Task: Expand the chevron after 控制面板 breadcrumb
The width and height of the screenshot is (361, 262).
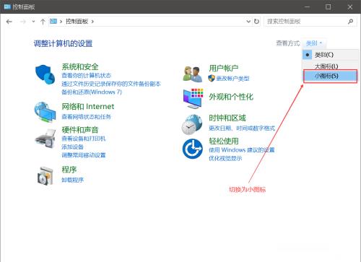Action: 92,22
